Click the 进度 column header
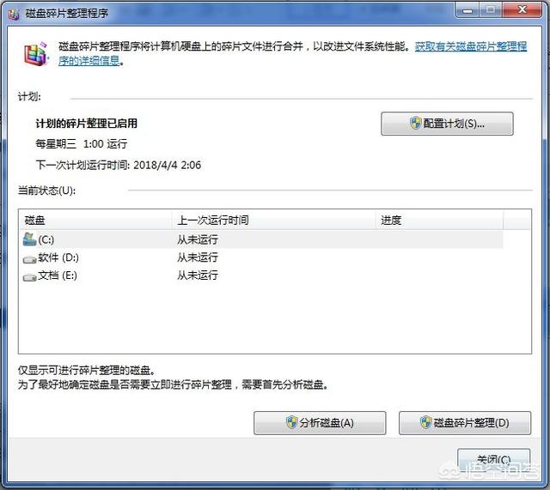Screen dimensions: 550x490 (439, 221)
